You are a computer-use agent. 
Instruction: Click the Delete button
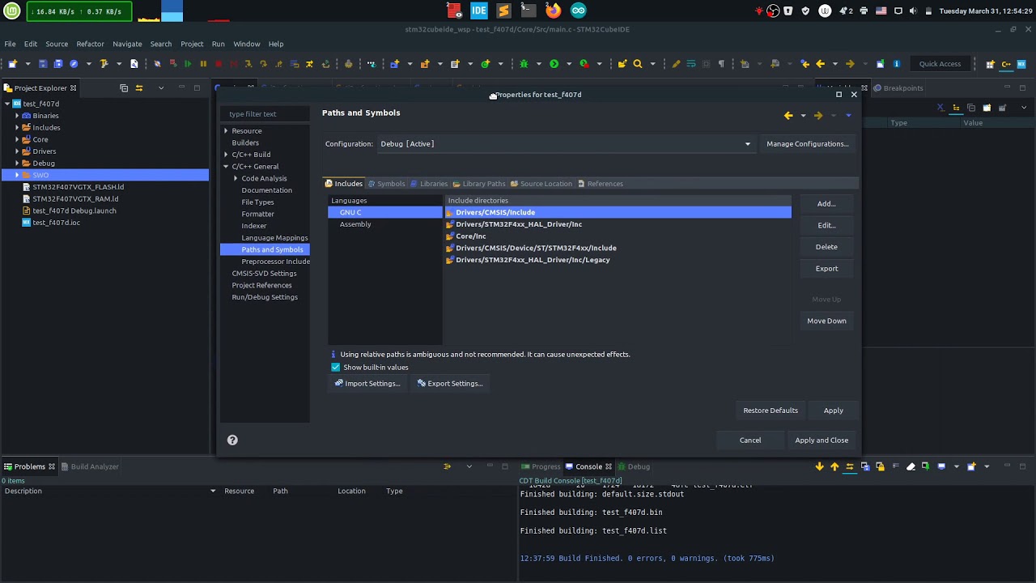click(826, 247)
